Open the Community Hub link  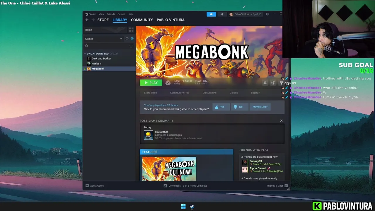180,93
